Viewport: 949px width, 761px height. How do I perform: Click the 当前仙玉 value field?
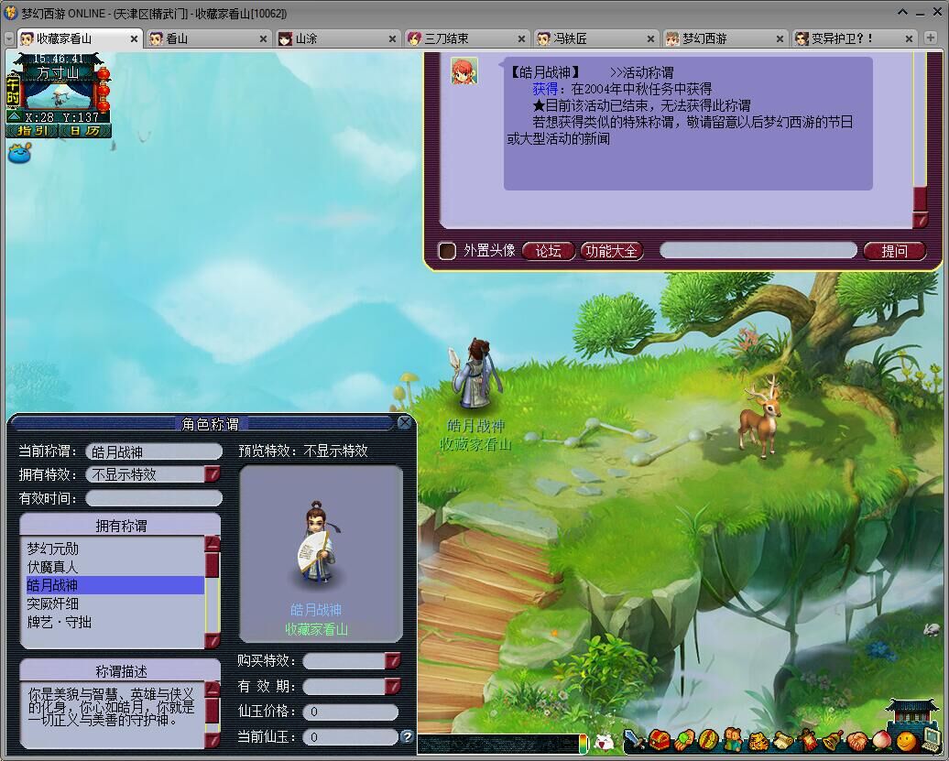click(x=351, y=737)
